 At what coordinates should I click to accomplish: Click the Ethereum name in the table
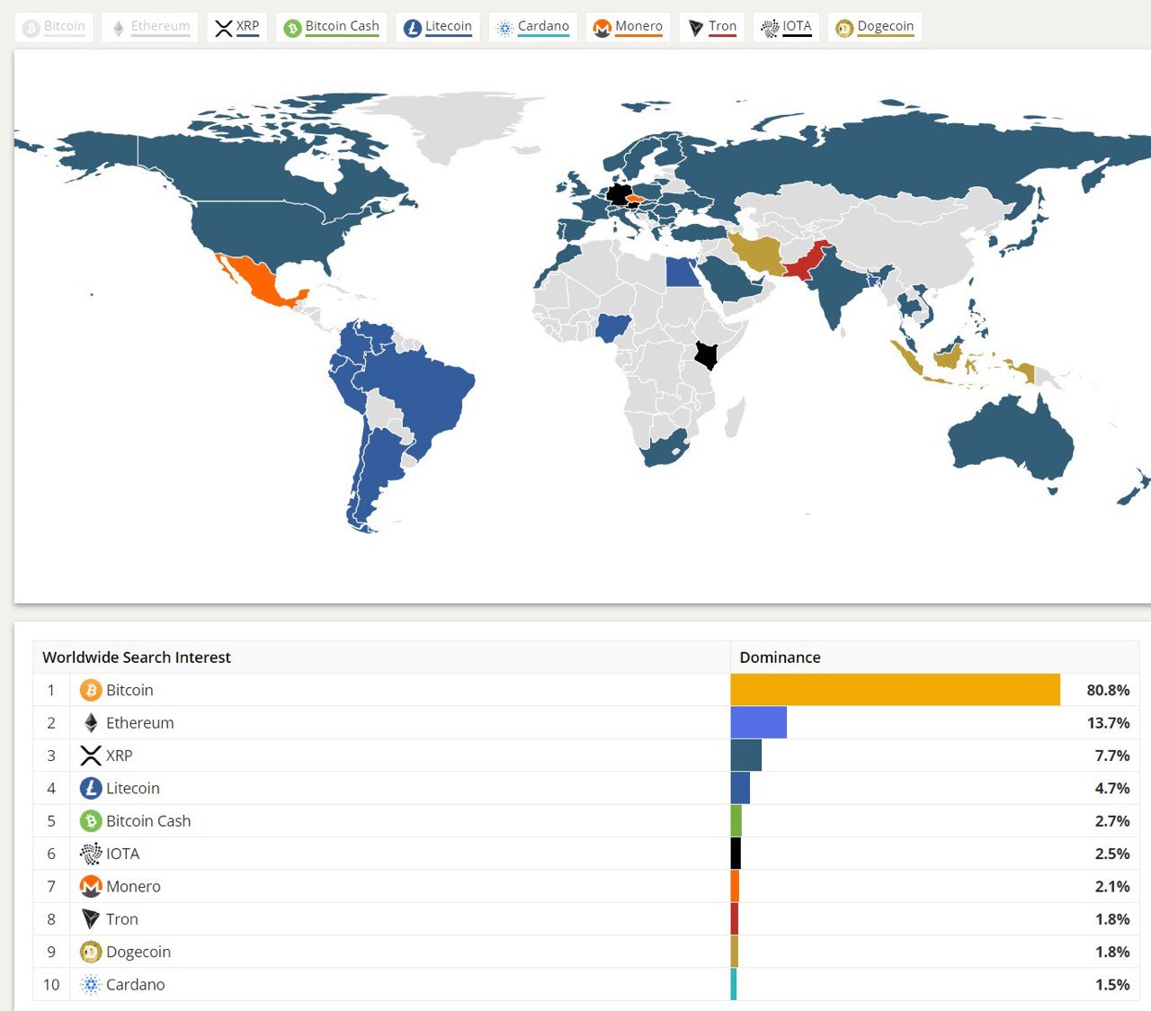[x=140, y=722]
